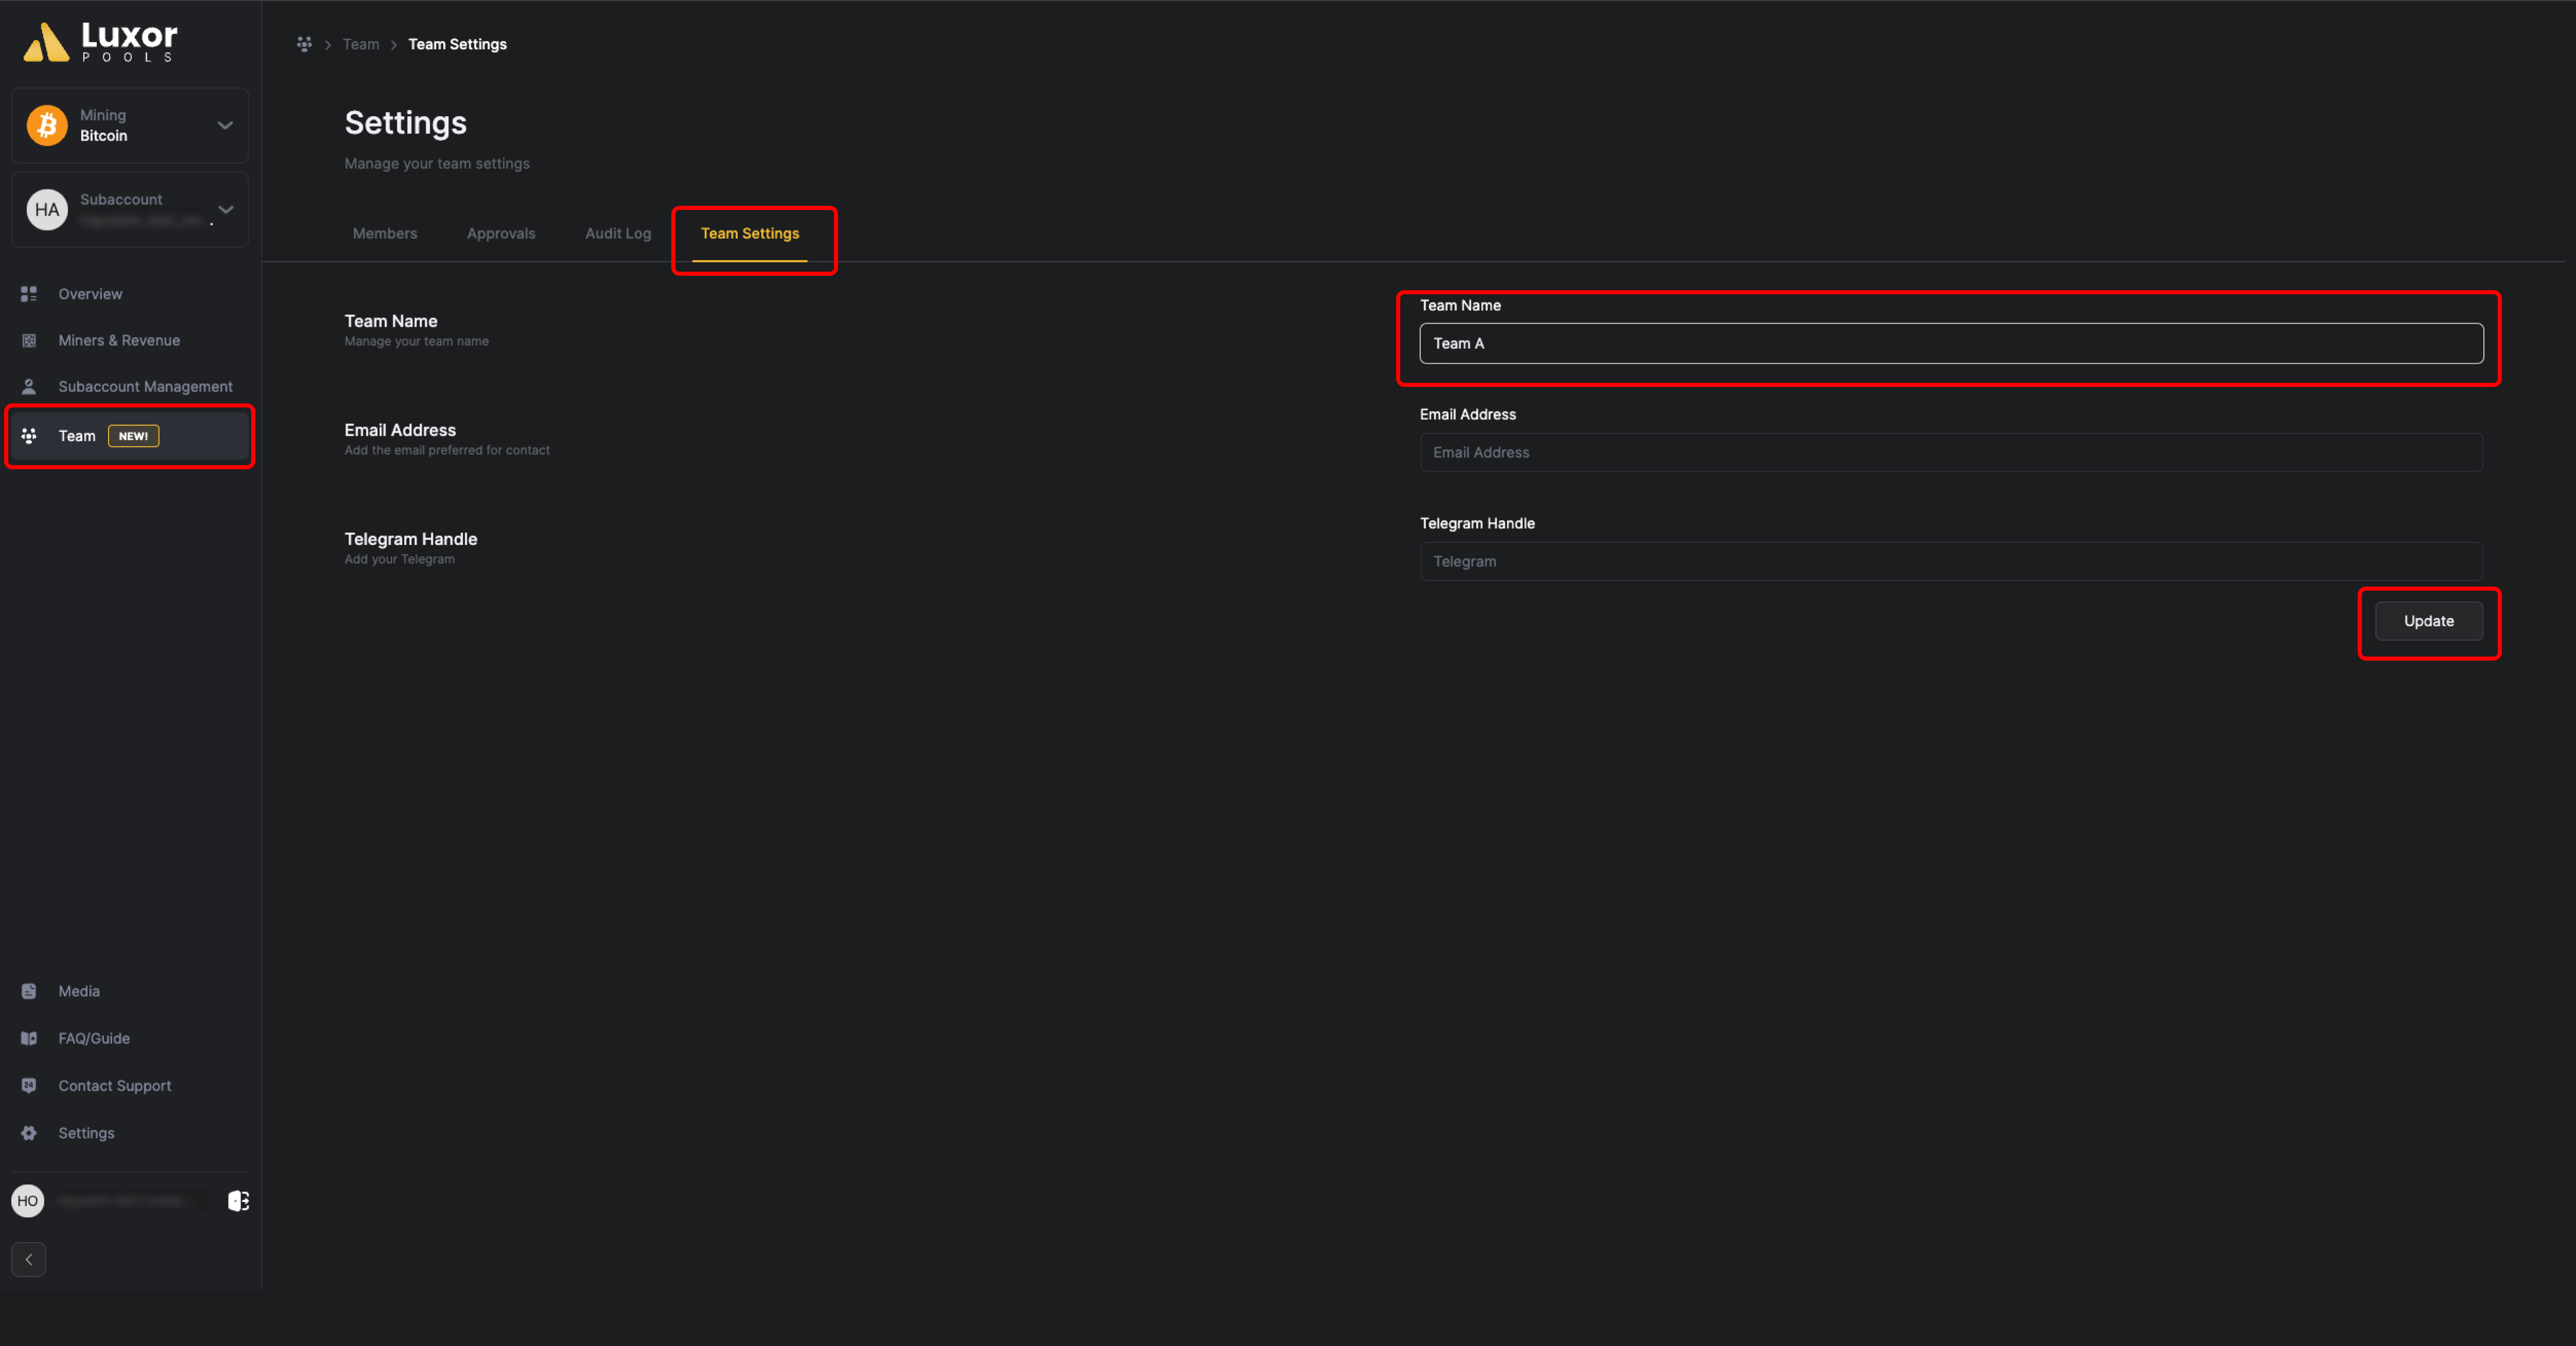The height and width of the screenshot is (1346, 2576).
Task: Open Subaccount Management
Action: pyautogui.click(x=145, y=387)
